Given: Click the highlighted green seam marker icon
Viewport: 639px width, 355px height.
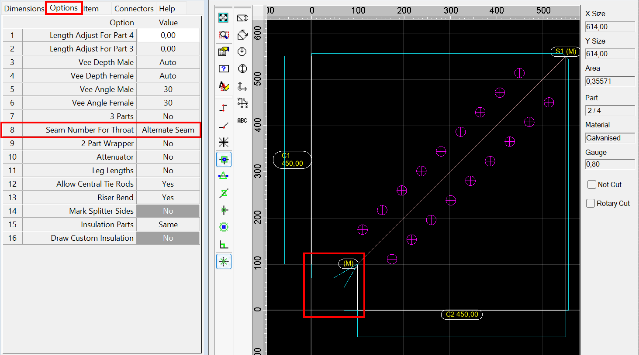Looking at the screenshot, I should click(224, 159).
